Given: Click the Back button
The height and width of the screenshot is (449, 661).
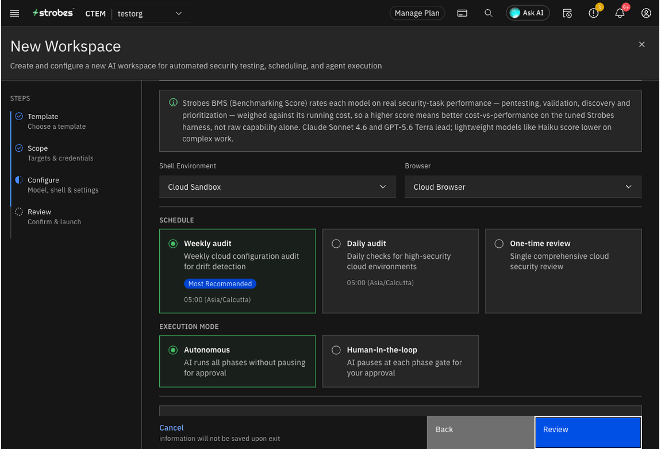Looking at the screenshot, I should point(481,432).
